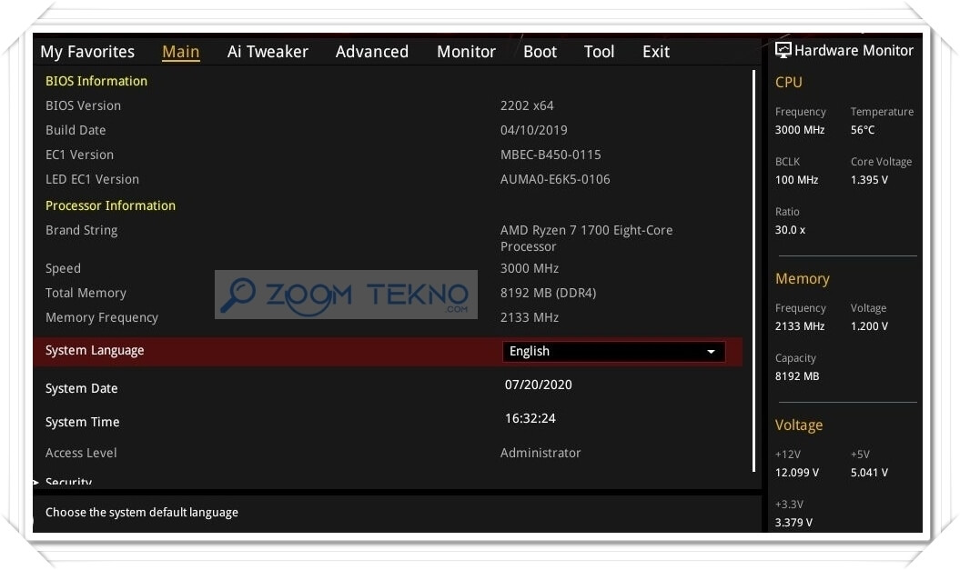Image resolution: width=960 pixels, height=570 pixels.
Task: Open the Exit tab
Action: coord(656,52)
